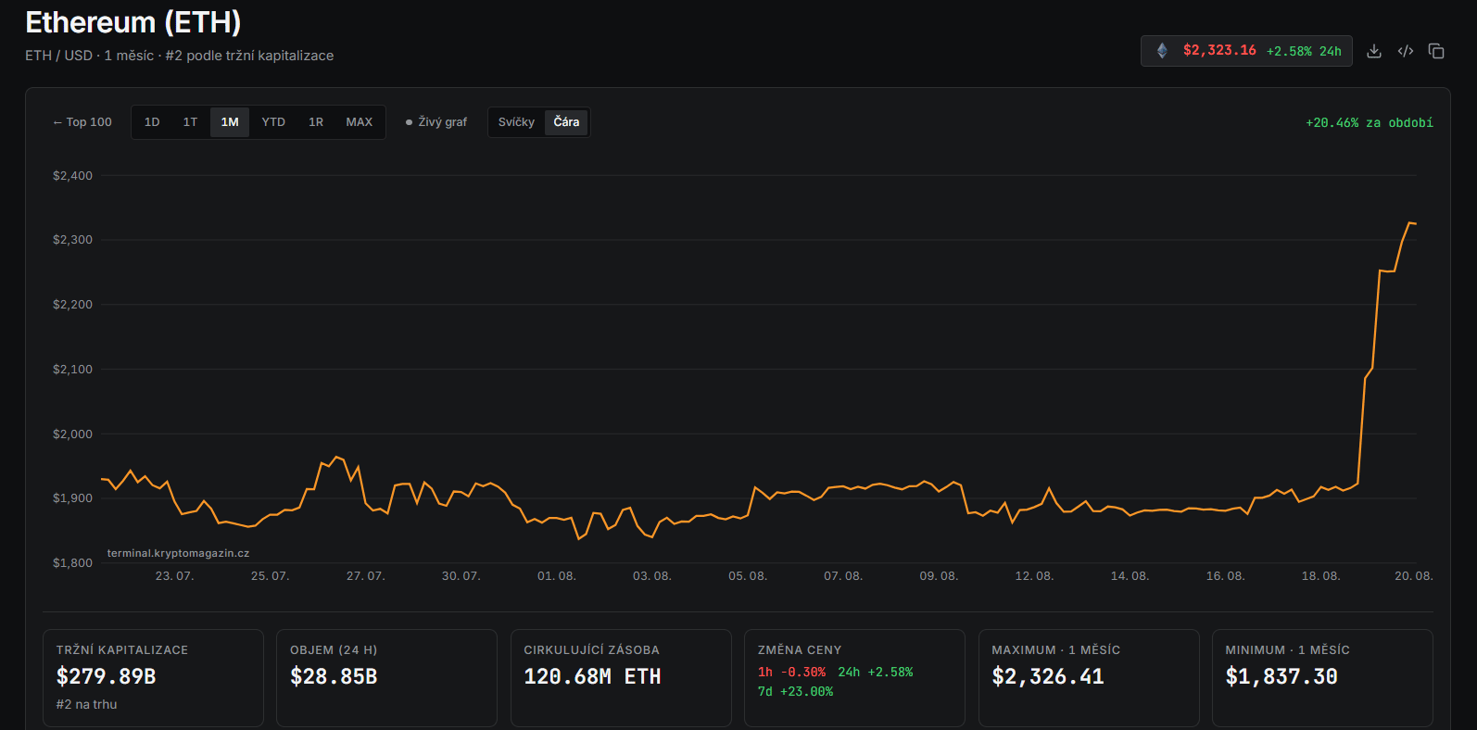Screen dimensions: 1477x730
Task: Click the Tržní kapitalizace $279.89B card
Action: pyautogui.click(x=153, y=678)
